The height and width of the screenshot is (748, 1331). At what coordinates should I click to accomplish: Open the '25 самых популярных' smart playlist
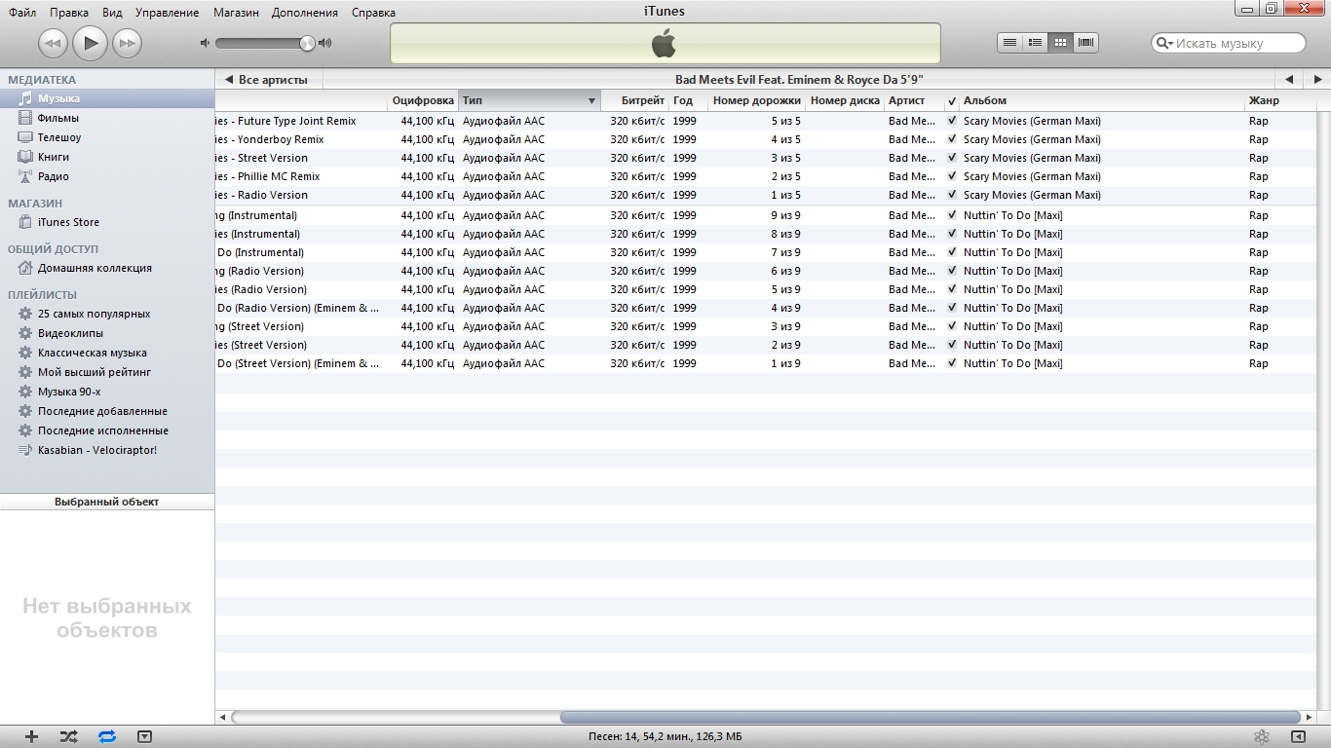coord(107,314)
